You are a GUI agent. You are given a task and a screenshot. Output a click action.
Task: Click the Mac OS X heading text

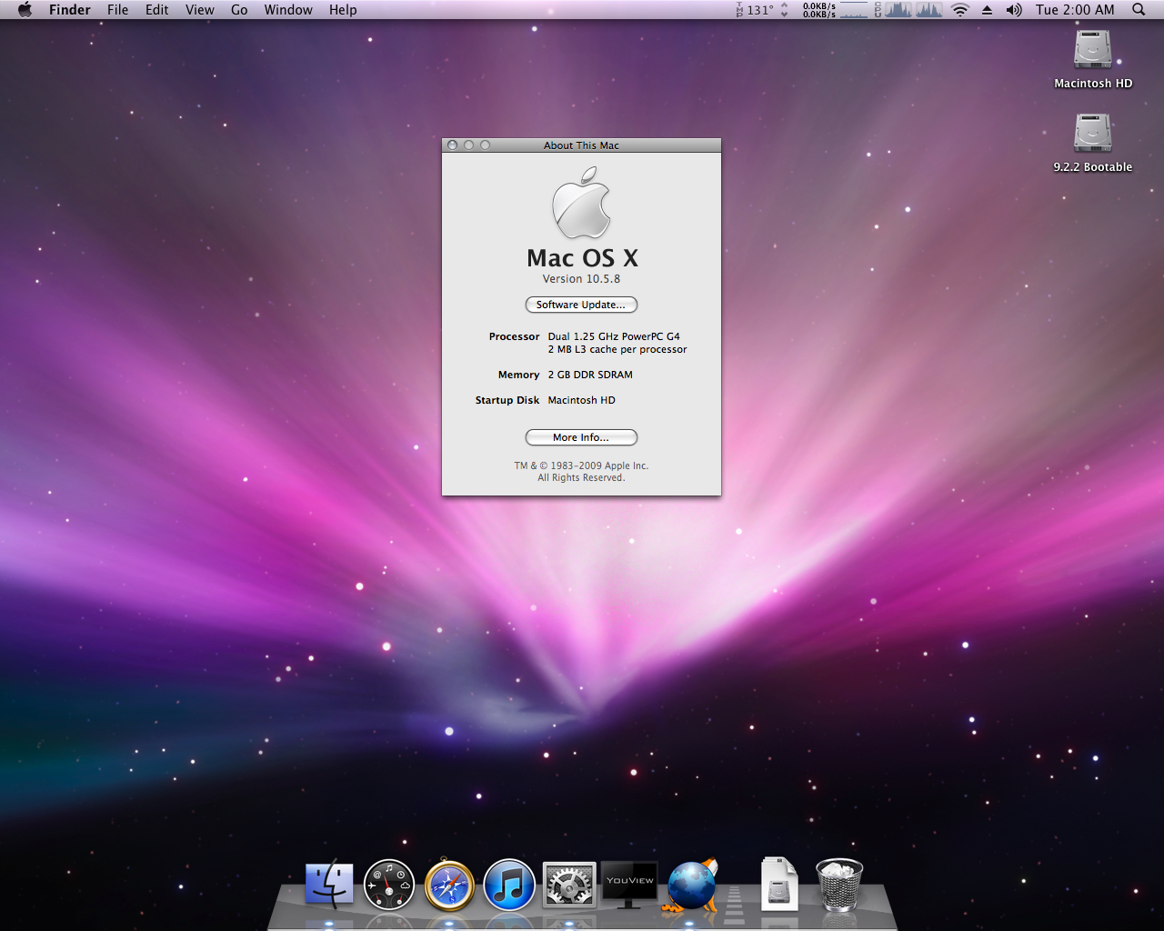pyautogui.click(x=582, y=258)
